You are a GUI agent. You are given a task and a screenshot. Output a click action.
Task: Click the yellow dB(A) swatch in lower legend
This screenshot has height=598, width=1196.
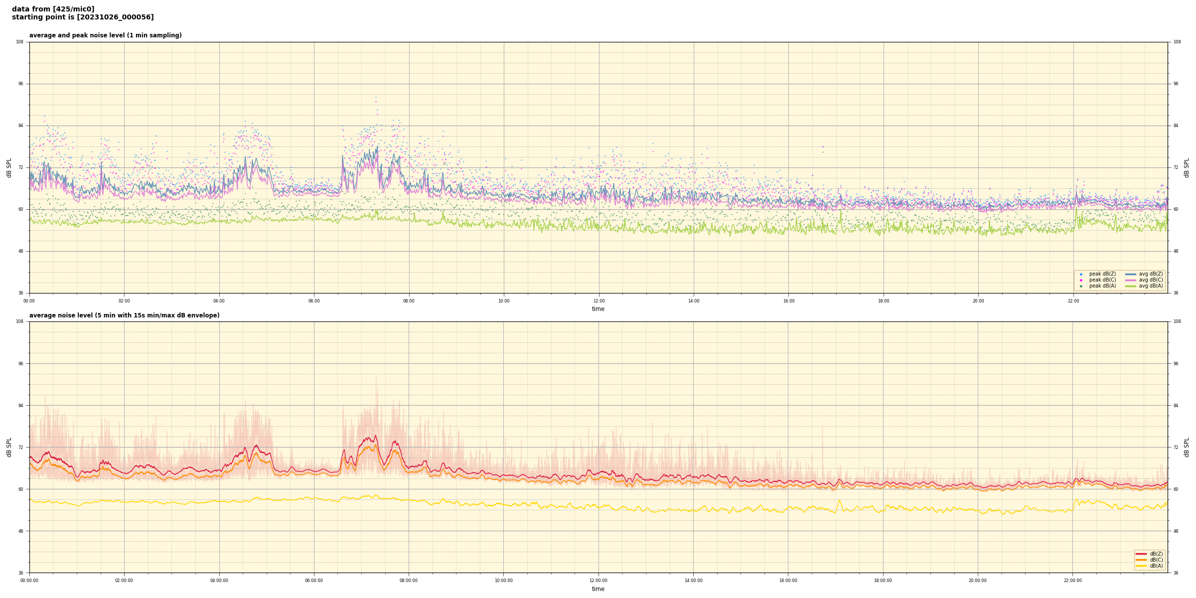(x=1141, y=566)
